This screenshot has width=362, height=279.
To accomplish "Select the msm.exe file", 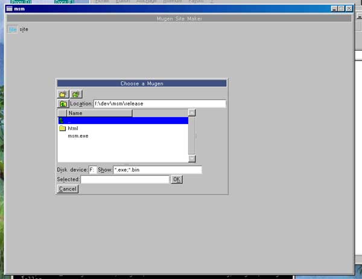I will click(78, 136).
